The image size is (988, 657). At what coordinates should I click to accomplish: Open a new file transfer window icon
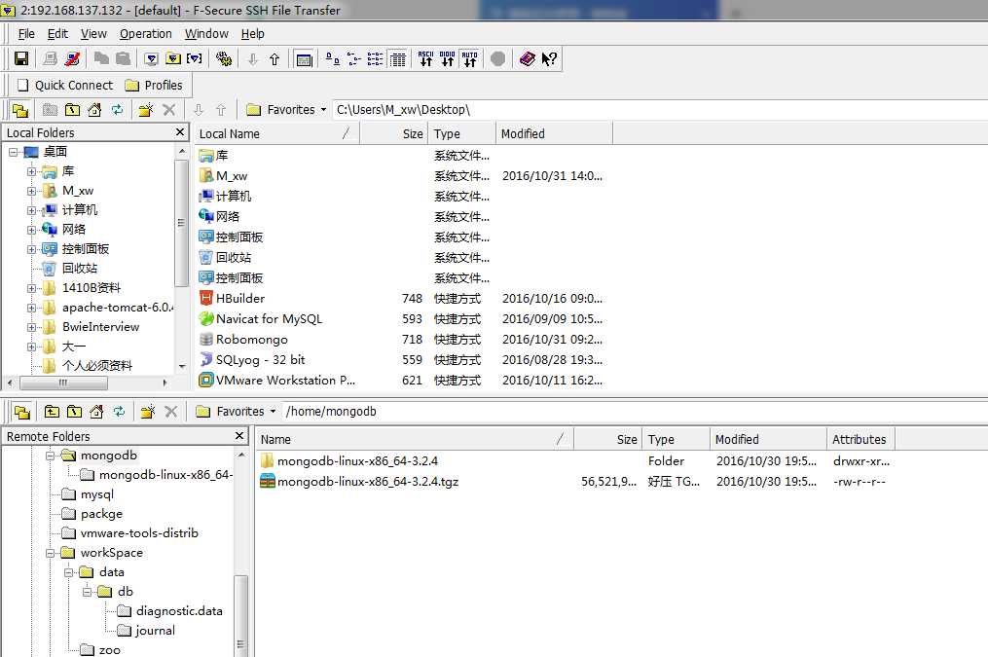coord(172,58)
